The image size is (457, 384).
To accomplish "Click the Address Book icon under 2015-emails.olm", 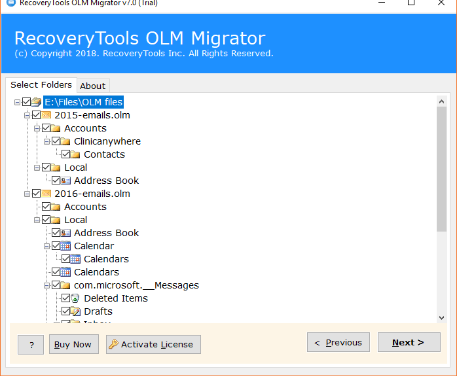I will click(x=65, y=181).
